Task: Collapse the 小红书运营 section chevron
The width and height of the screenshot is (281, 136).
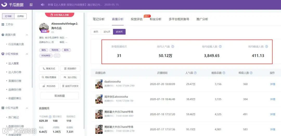Action: click(27, 108)
